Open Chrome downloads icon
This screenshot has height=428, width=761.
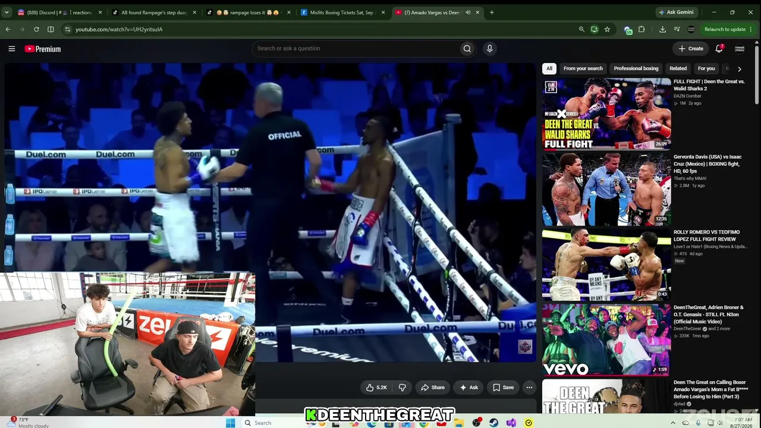pos(662,29)
